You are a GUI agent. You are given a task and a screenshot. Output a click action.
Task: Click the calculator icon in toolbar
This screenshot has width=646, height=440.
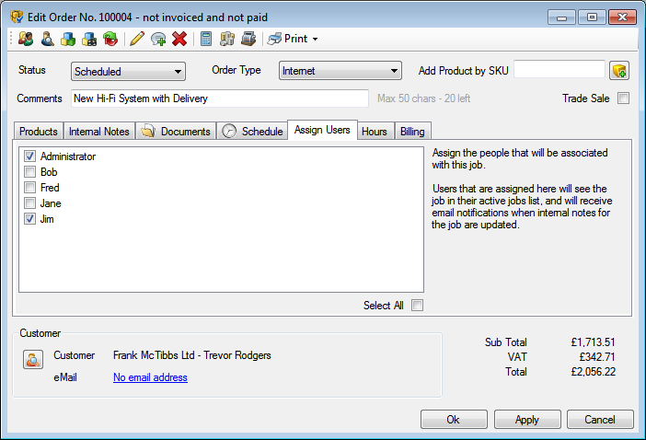[205, 39]
